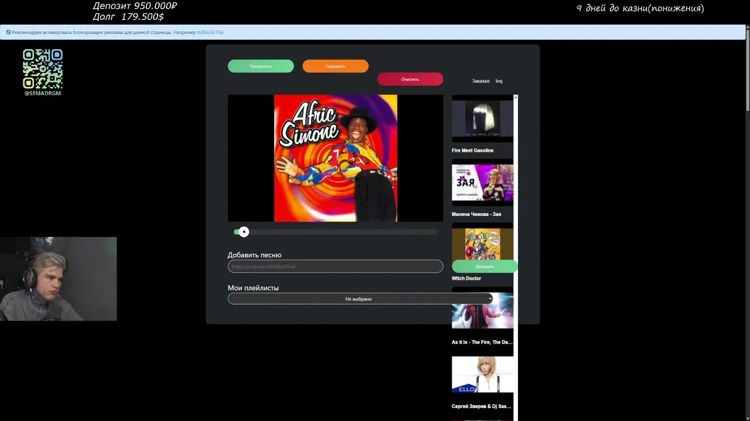The width and height of the screenshot is (750, 421).
Task: Click the @SEMADRGM handle text
Action: tap(43, 94)
